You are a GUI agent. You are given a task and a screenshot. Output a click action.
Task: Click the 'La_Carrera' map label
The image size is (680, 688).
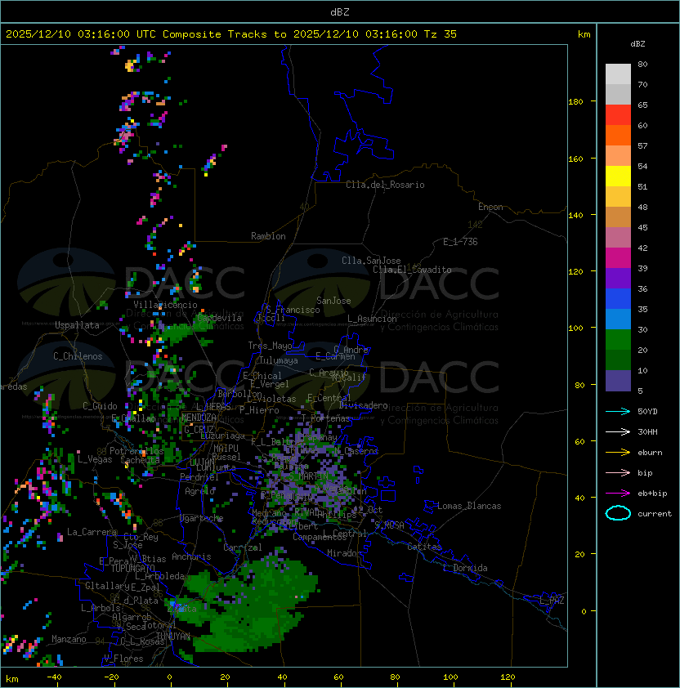[92, 532]
